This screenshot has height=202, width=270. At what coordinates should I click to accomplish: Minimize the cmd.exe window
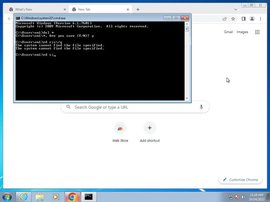pos(167,18)
